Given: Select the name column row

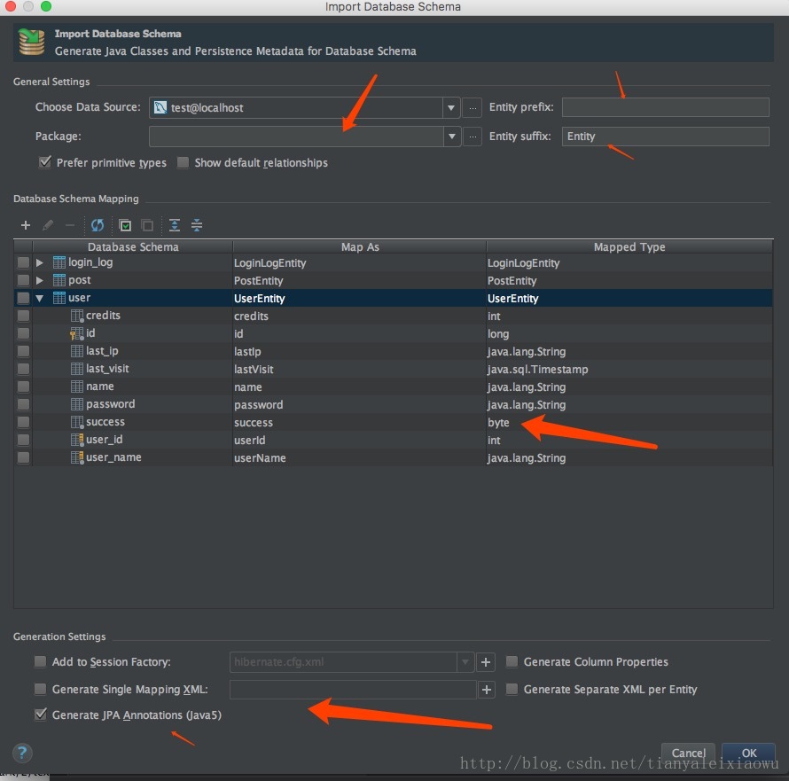Looking at the screenshot, I should (394, 387).
